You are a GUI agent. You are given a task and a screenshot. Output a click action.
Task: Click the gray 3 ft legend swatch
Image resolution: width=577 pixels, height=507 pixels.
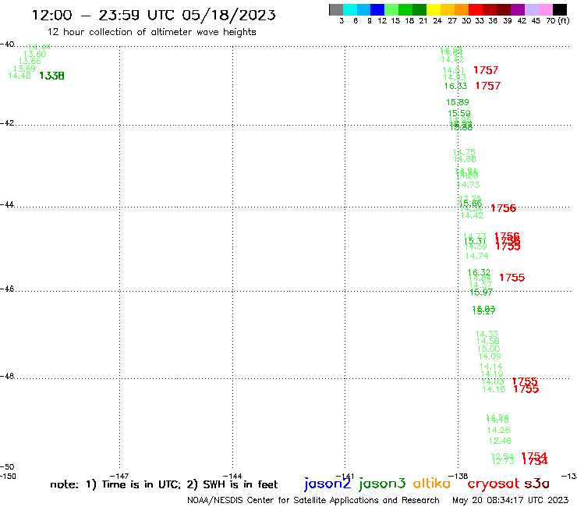336,9
